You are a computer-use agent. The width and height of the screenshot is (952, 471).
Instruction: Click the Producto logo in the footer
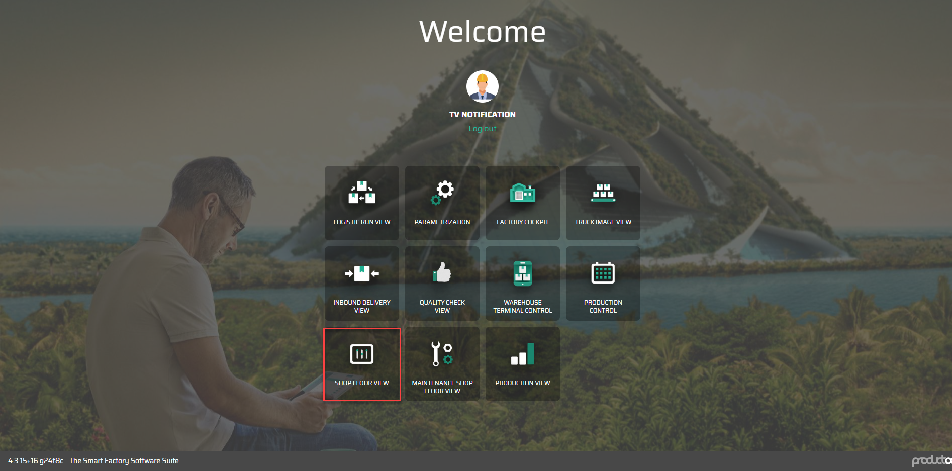coord(931,460)
